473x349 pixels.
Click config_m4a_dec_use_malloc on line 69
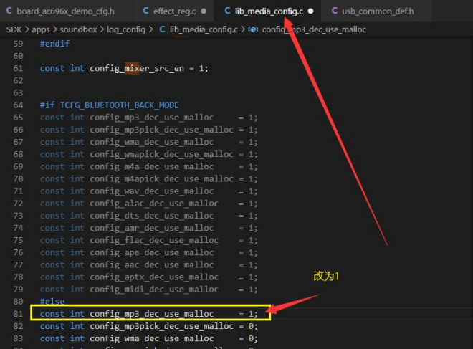pos(152,167)
